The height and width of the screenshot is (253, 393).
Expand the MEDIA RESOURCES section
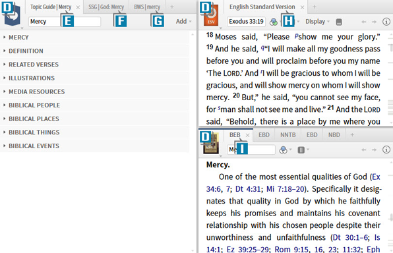click(95, 92)
